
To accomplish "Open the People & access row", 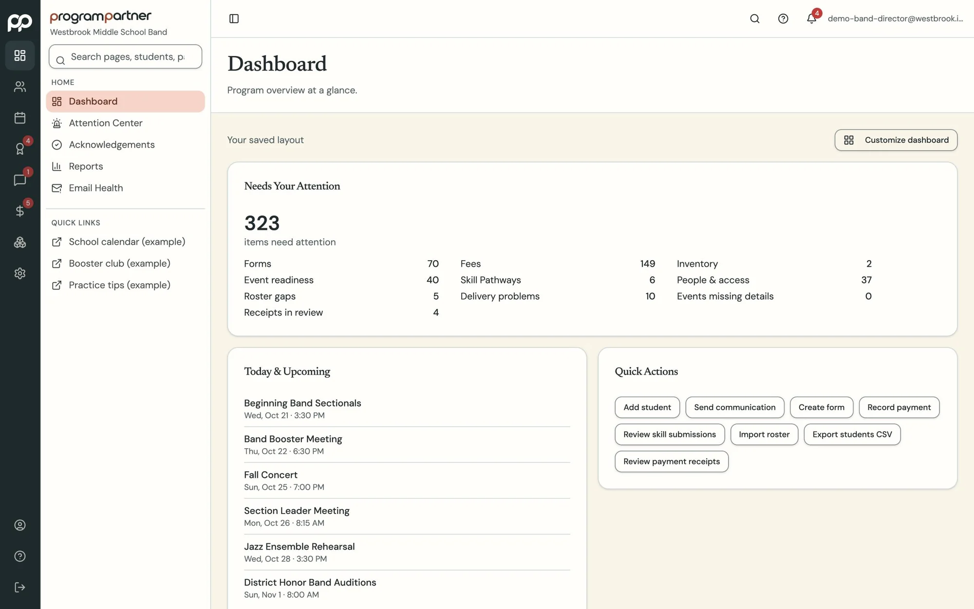I will pyautogui.click(x=774, y=280).
